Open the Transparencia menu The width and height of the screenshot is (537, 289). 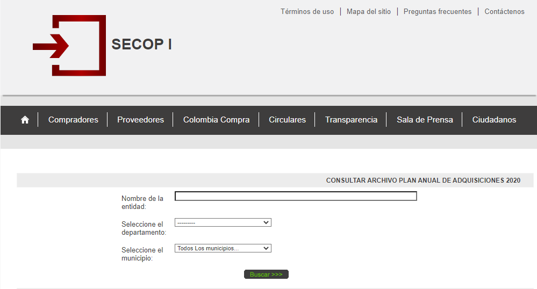pos(351,120)
